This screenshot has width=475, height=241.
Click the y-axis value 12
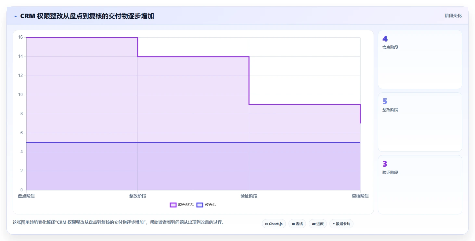point(20,76)
